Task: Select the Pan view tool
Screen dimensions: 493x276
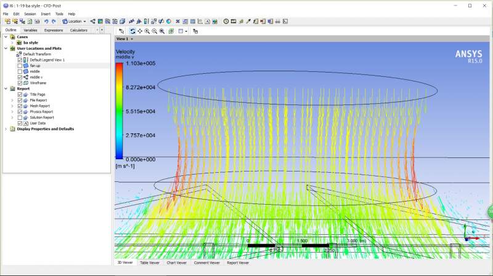Action: point(140,31)
